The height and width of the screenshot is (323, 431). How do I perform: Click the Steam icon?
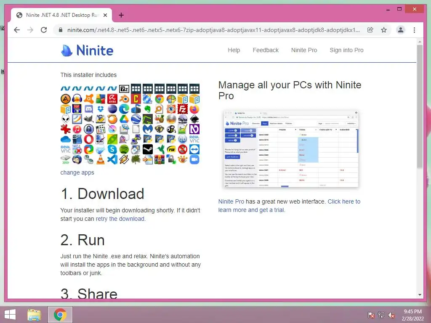(147, 149)
